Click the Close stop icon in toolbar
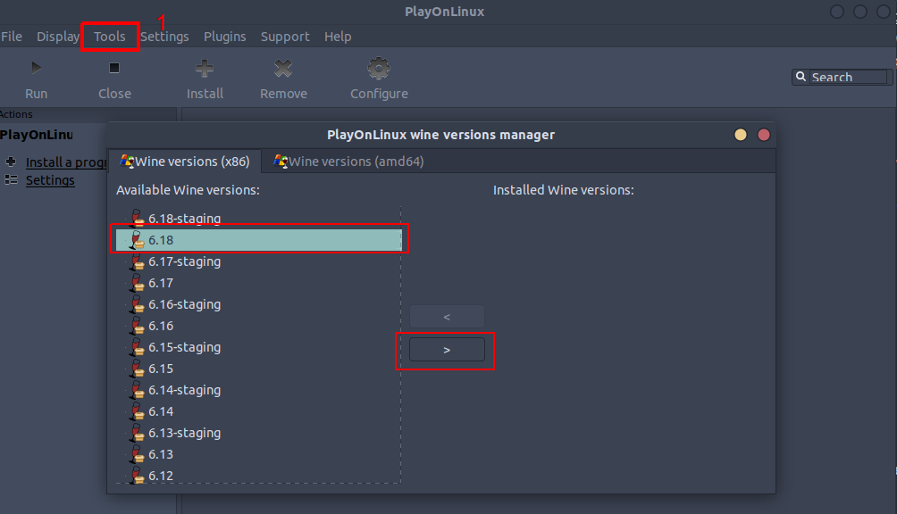The width and height of the screenshot is (897, 514). (114, 68)
